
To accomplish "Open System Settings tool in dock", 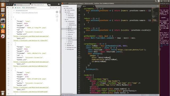I will pos(3,37).
